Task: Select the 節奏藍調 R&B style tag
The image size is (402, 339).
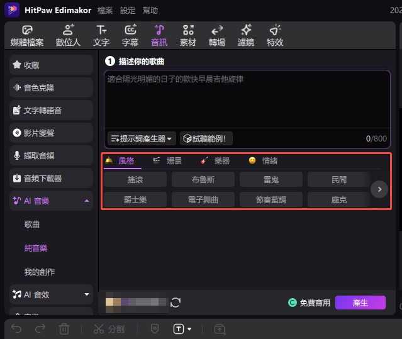Action: (271, 199)
